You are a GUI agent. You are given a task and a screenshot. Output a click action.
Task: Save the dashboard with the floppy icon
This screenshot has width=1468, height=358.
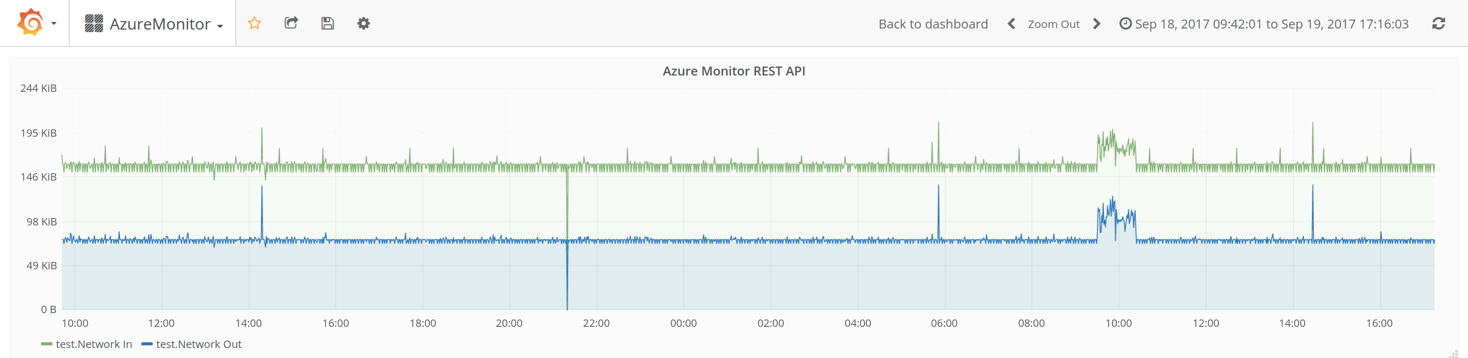(327, 23)
